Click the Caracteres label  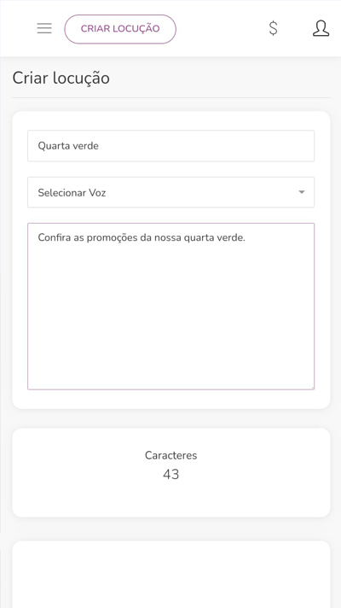click(x=170, y=455)
